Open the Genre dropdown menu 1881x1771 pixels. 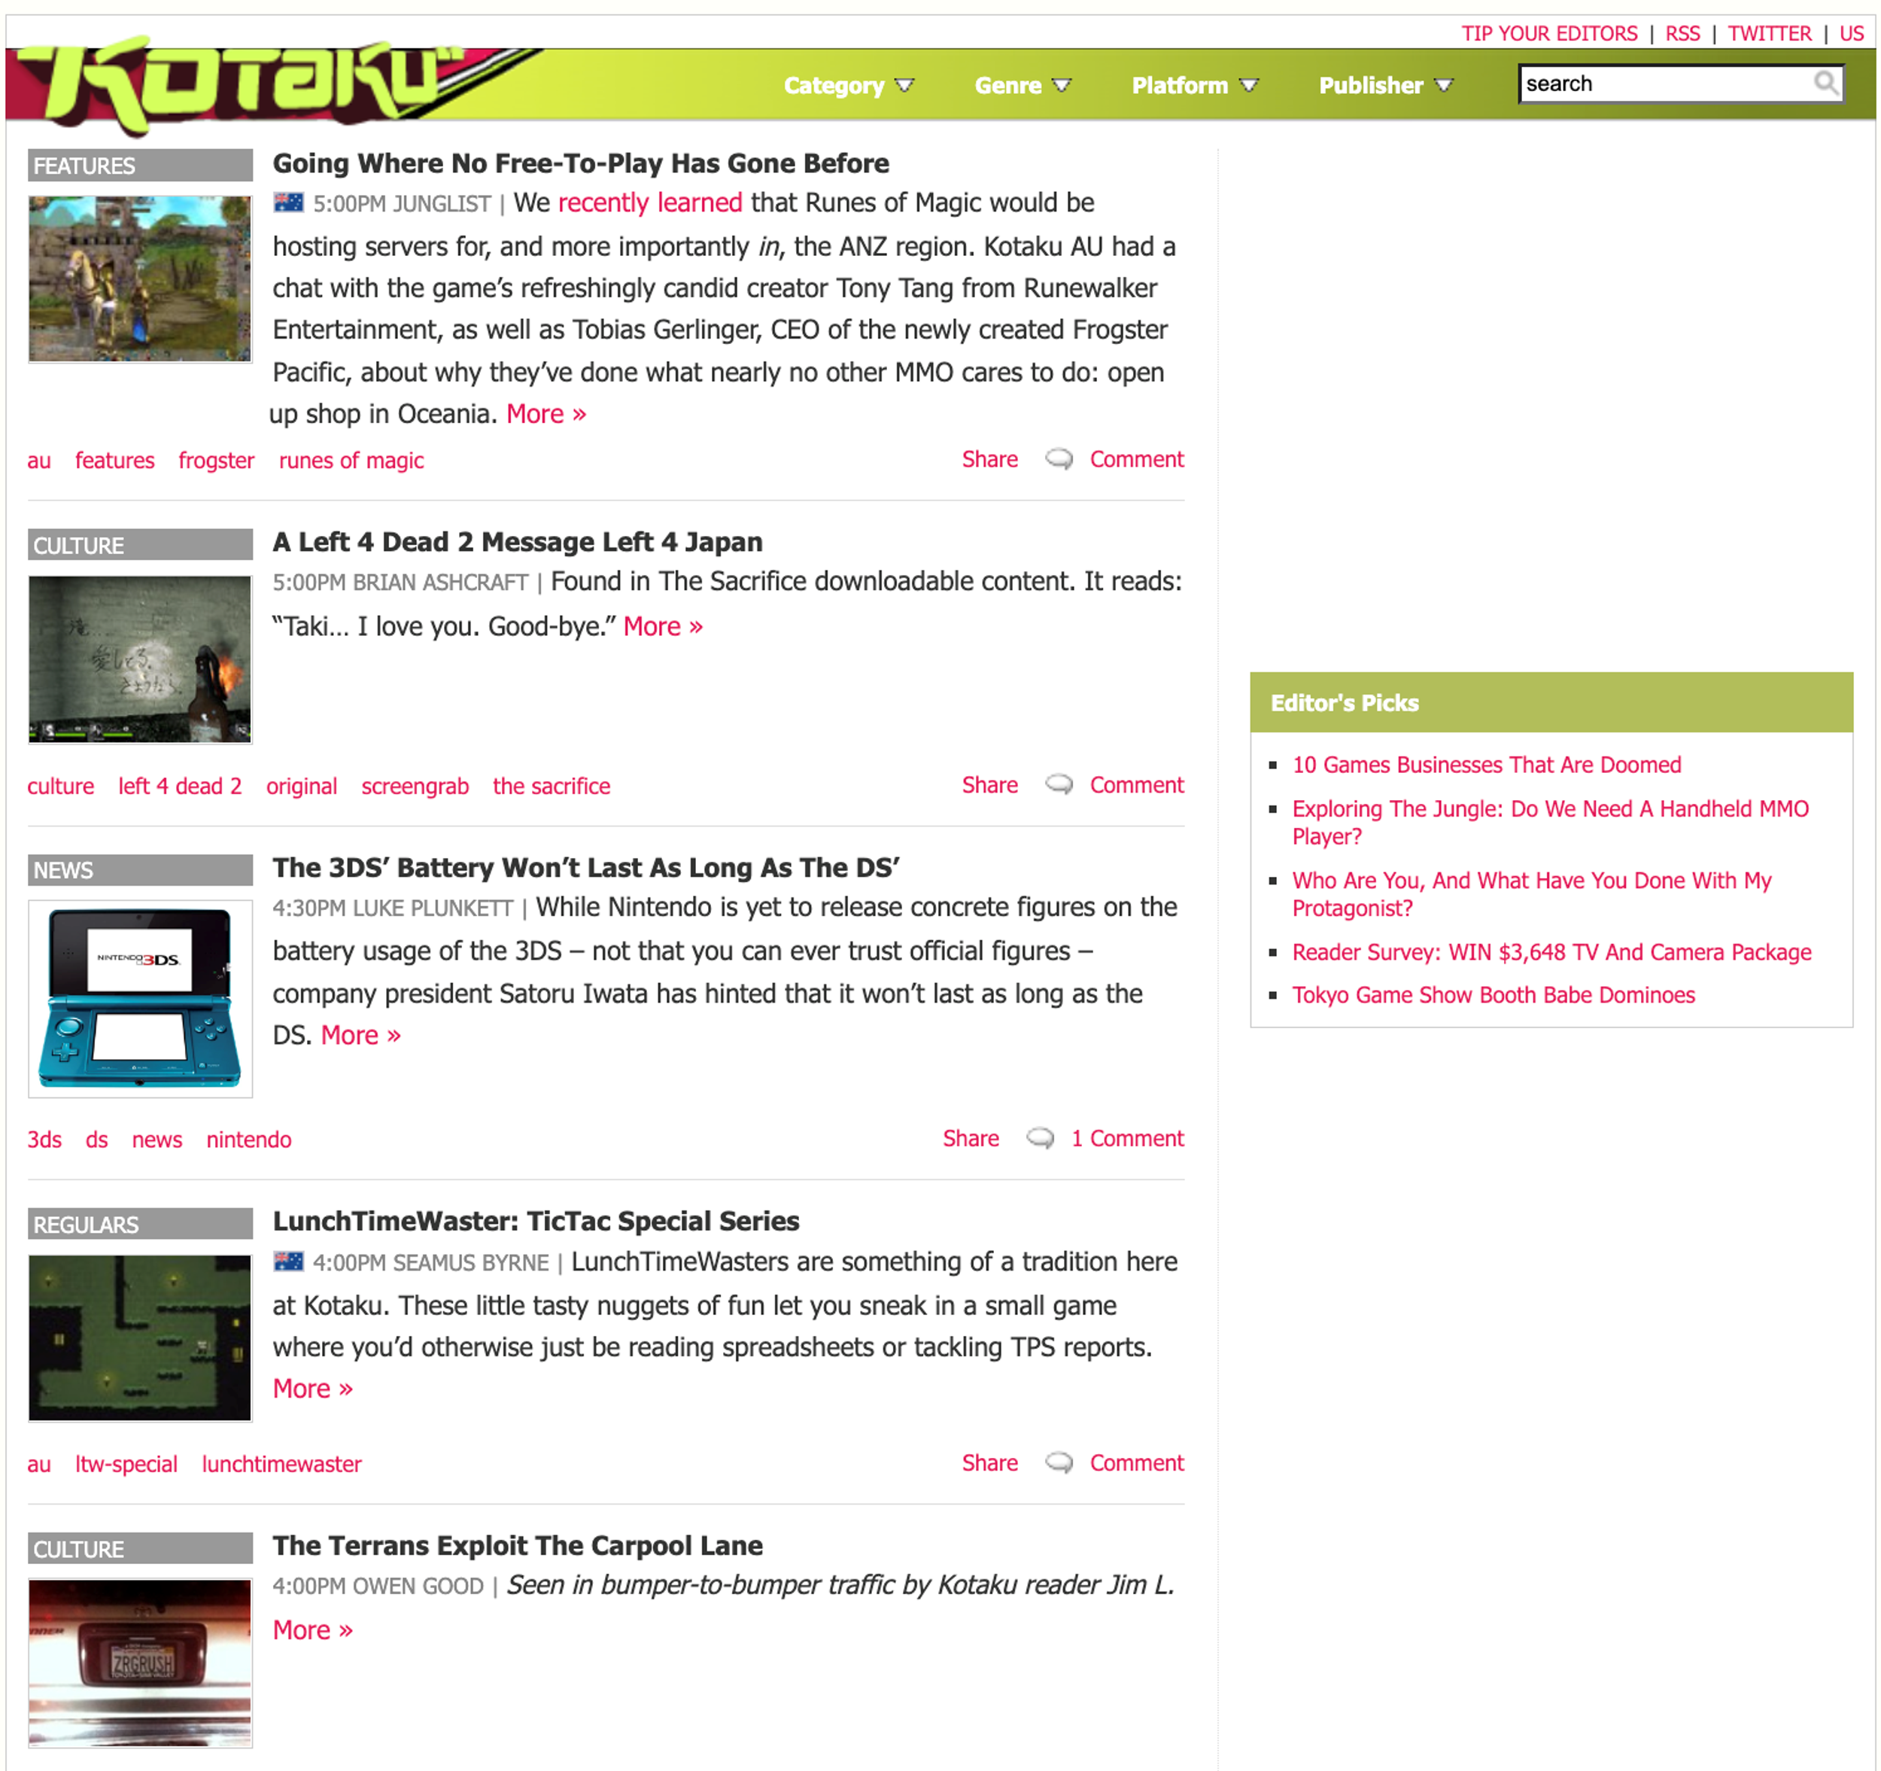click(x=1023, y=85)
